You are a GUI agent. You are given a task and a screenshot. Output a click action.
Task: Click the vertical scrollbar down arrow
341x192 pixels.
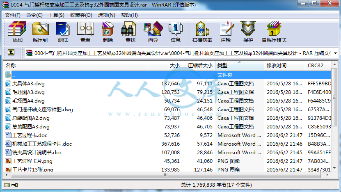(334, 168)
